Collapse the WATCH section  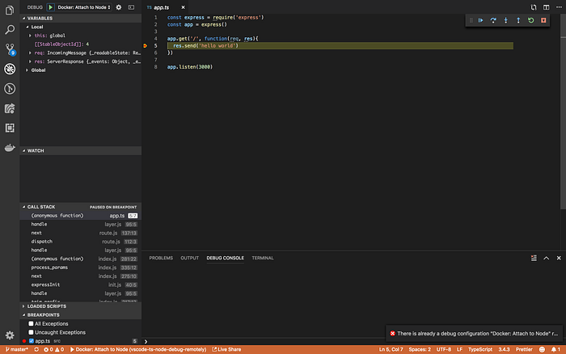click(81, 150)
